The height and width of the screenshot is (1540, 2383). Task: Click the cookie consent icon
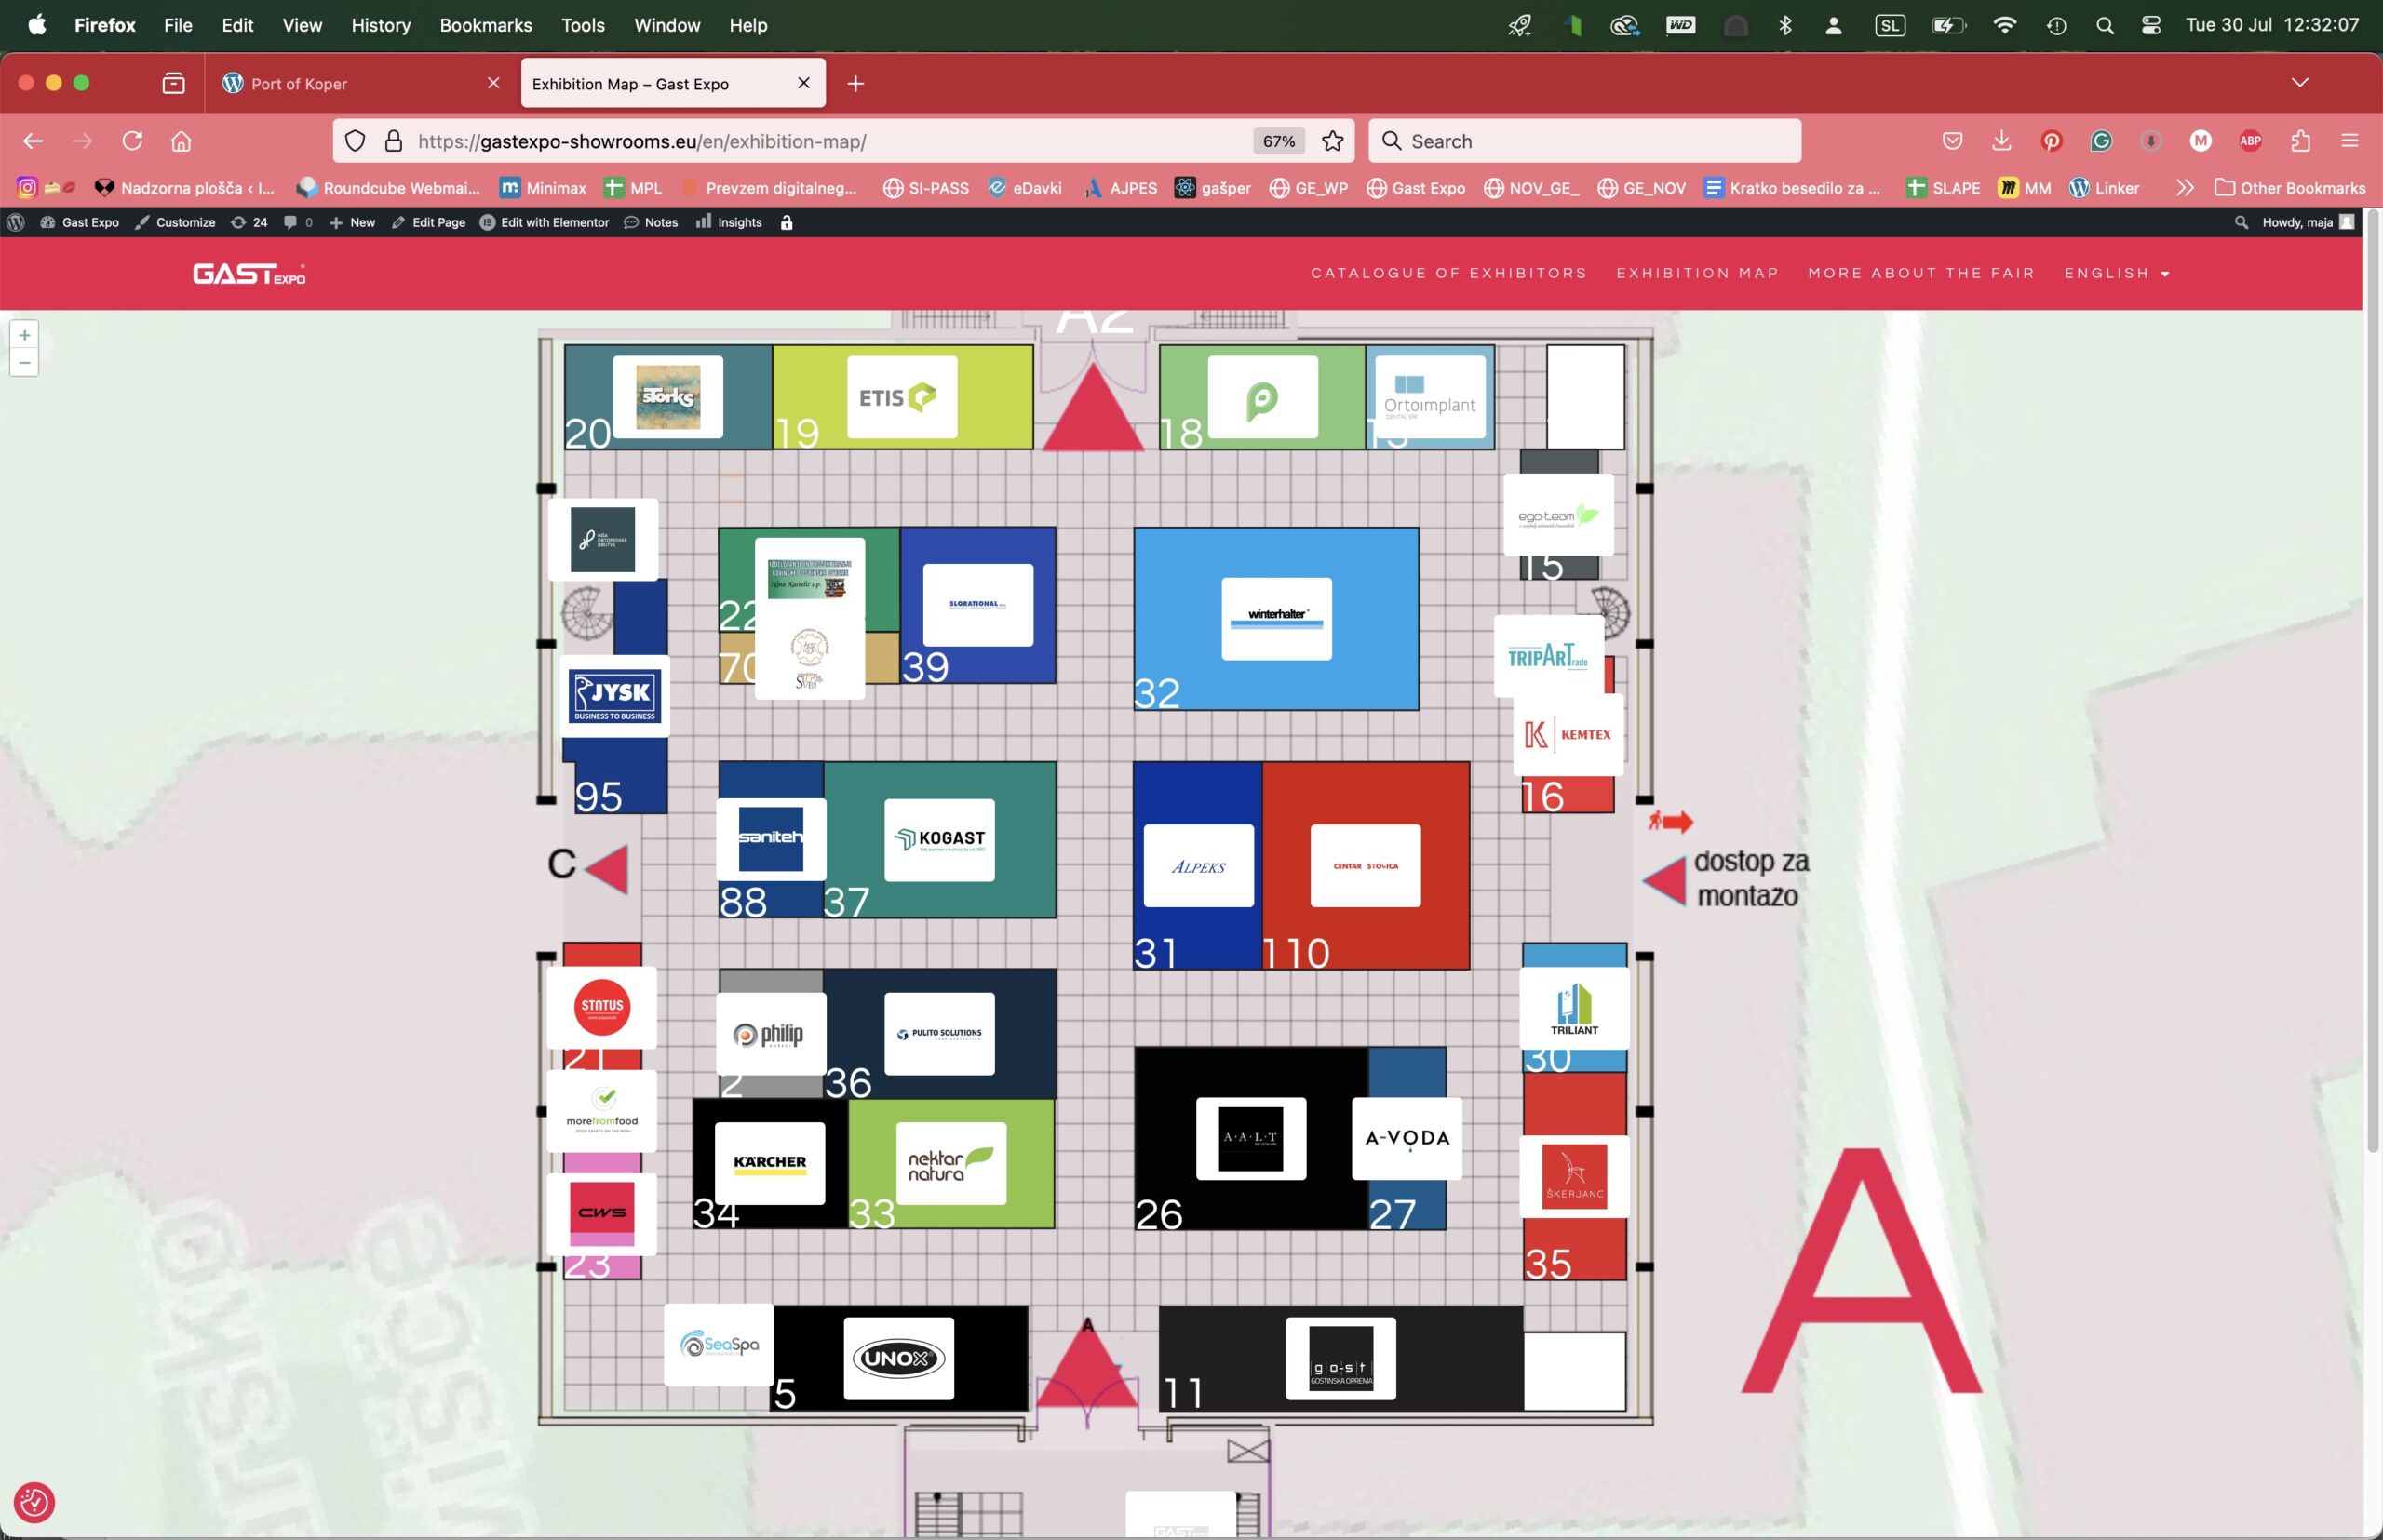point(34,1502)
